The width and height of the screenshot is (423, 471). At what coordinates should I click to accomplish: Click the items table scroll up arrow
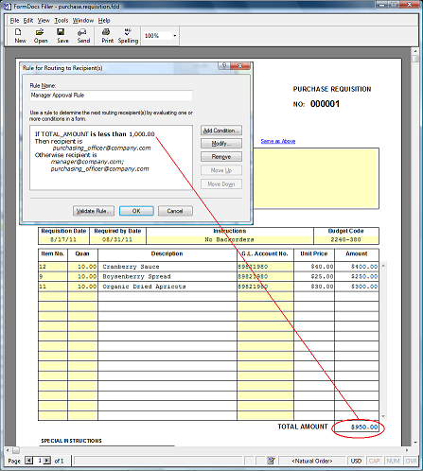pos(383,266)
